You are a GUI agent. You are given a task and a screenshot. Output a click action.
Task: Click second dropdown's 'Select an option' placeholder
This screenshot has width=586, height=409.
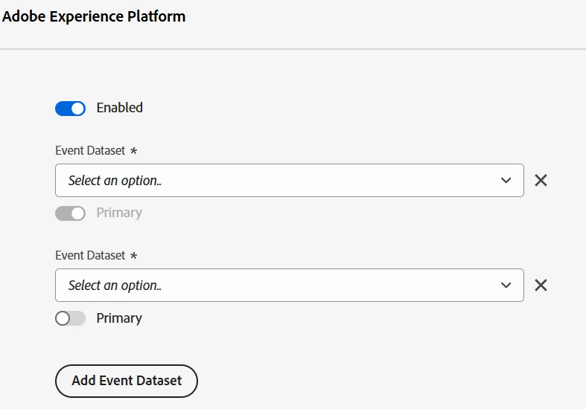(115, 286)
